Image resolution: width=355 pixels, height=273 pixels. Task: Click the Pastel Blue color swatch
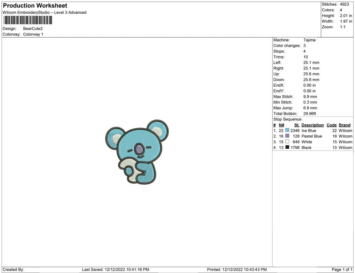point(287,136)
